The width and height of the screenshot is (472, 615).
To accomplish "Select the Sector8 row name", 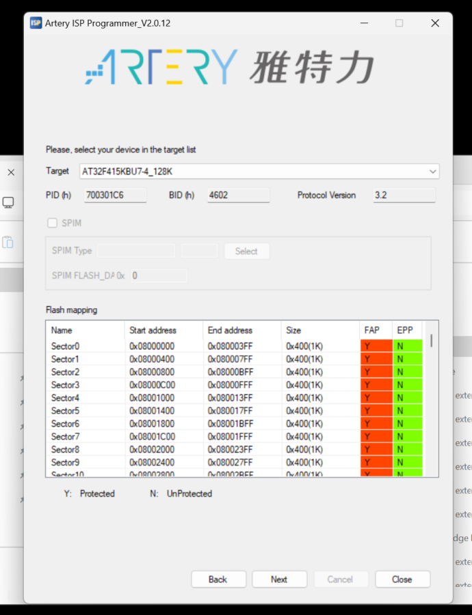I will click(x=65, y=450).
